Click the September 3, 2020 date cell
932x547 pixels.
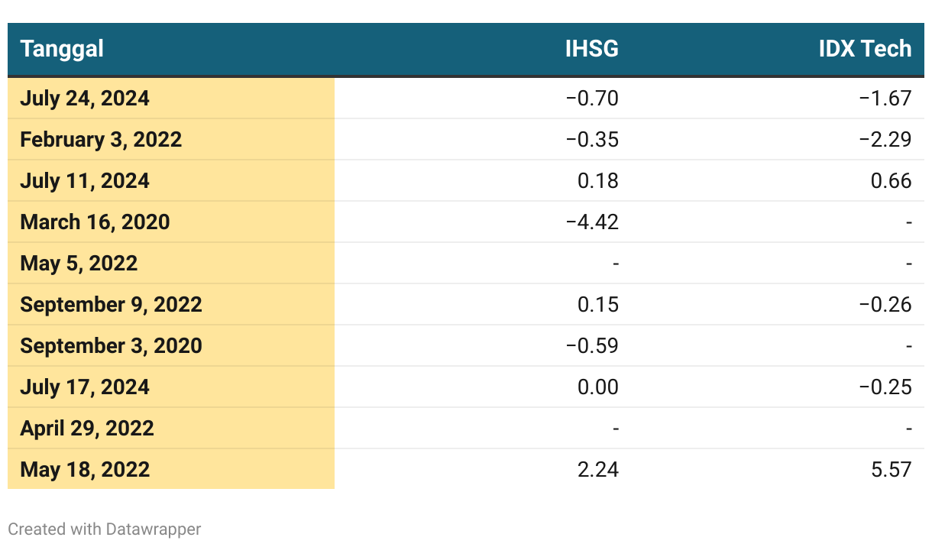tap(111, 346)
